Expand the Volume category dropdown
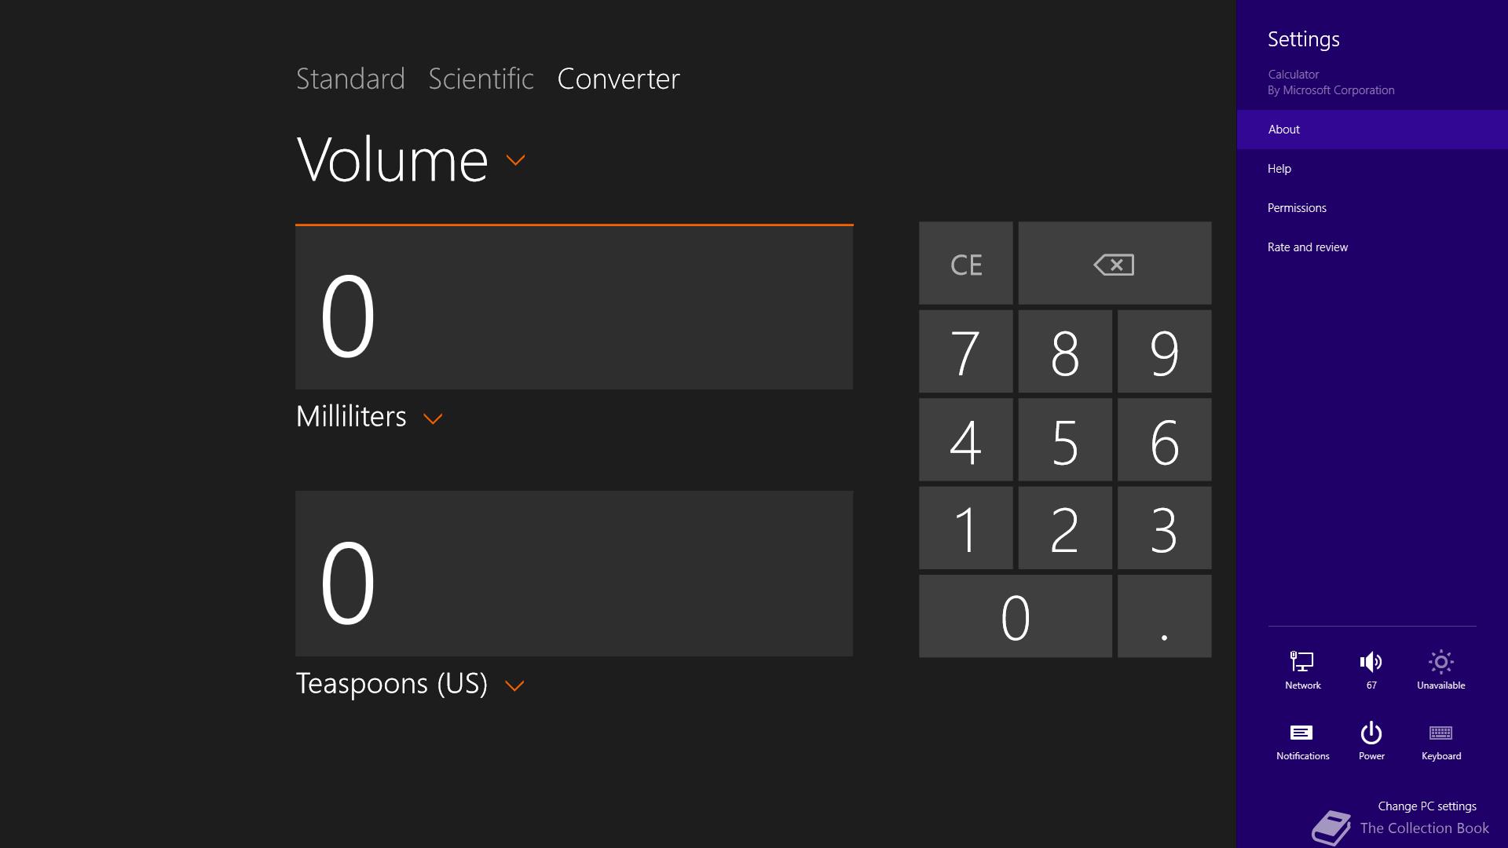 tap(410, 160)
